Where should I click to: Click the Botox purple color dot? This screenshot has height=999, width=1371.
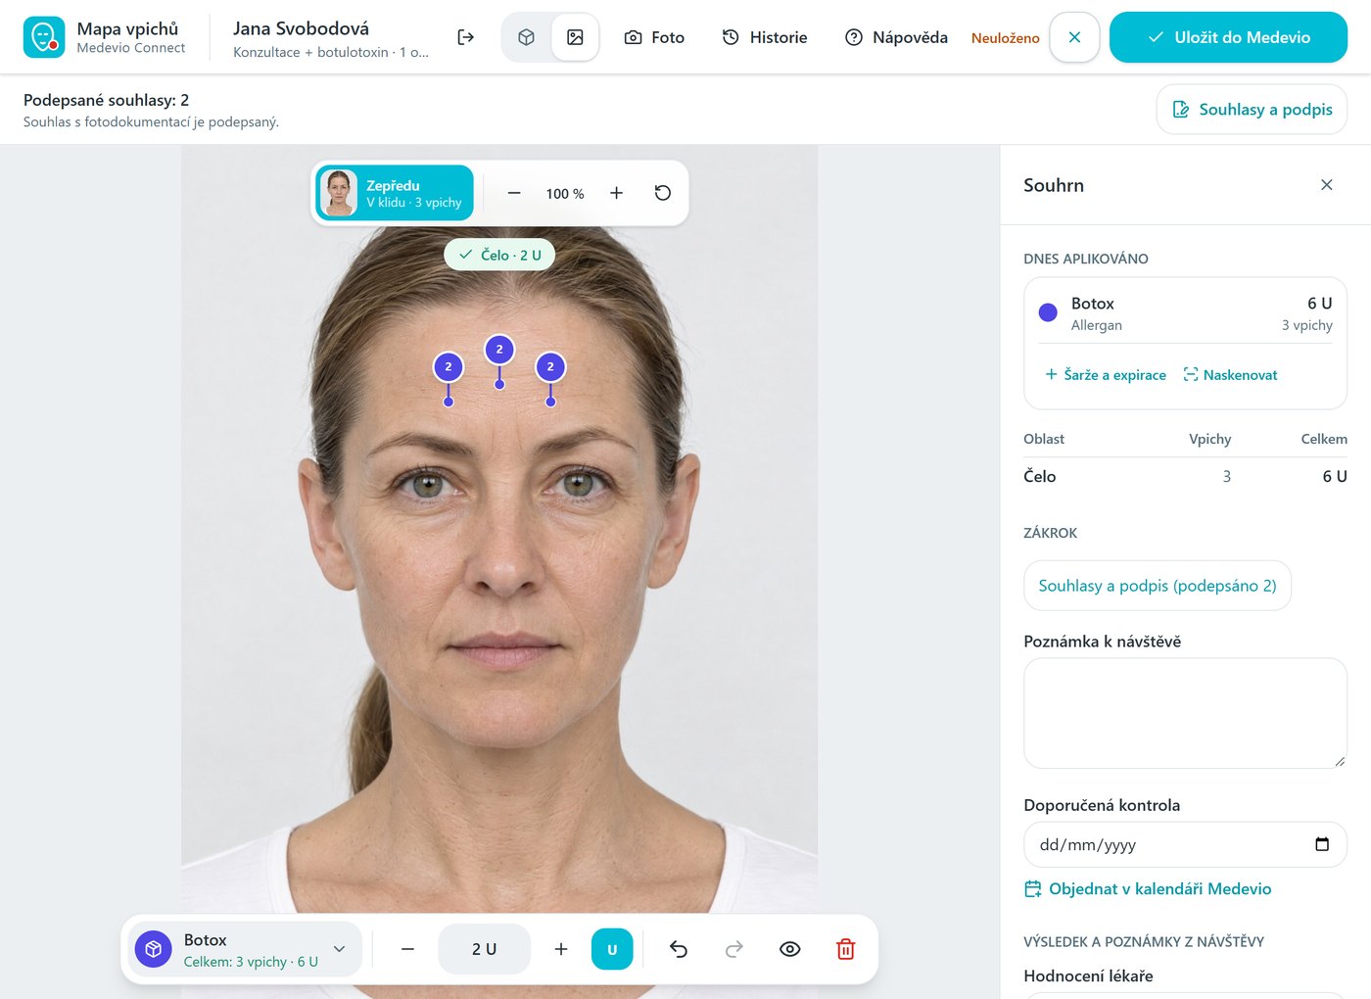1048,312
